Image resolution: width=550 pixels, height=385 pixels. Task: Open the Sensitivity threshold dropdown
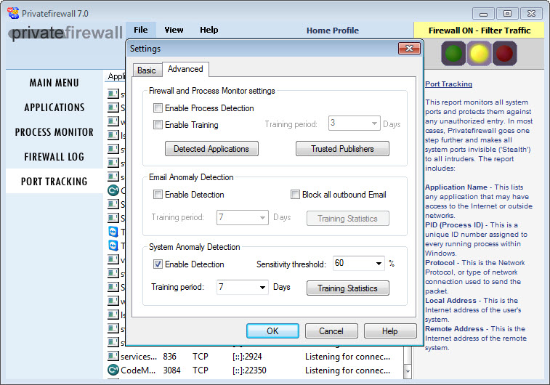tap(379, 264)
